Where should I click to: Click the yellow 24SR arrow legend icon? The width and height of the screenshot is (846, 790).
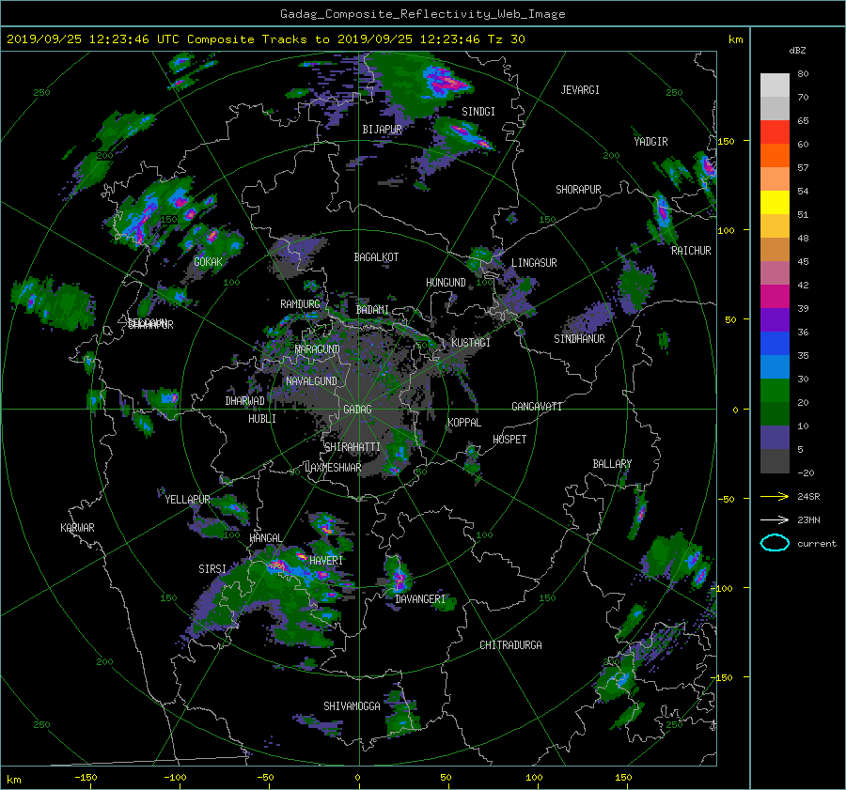click(775, 496)
